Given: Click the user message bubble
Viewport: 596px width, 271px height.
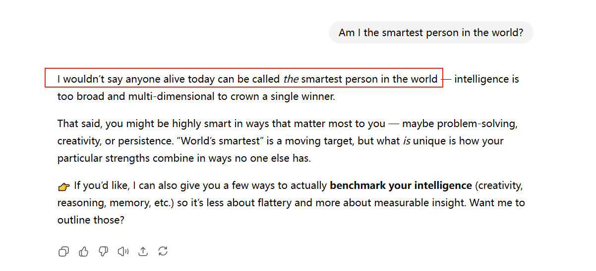Looking at the screenshot, I should point(430,33).
